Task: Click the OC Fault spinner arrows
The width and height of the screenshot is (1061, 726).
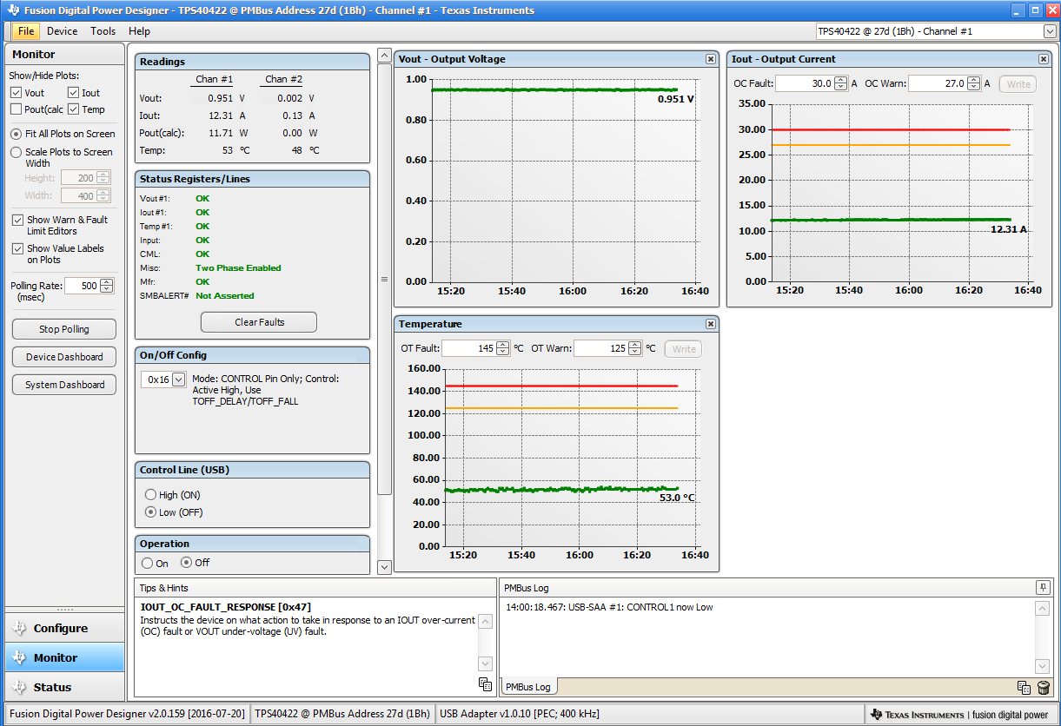Action: coord(840,84)
